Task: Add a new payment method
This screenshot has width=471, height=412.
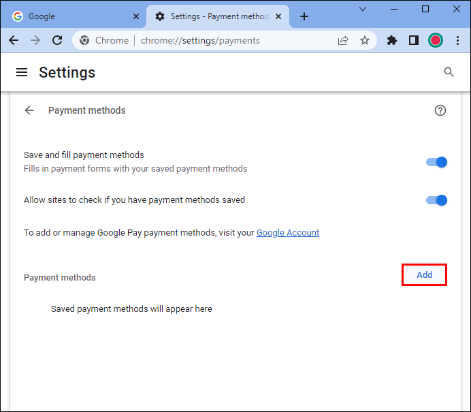Action: (424, 274)
